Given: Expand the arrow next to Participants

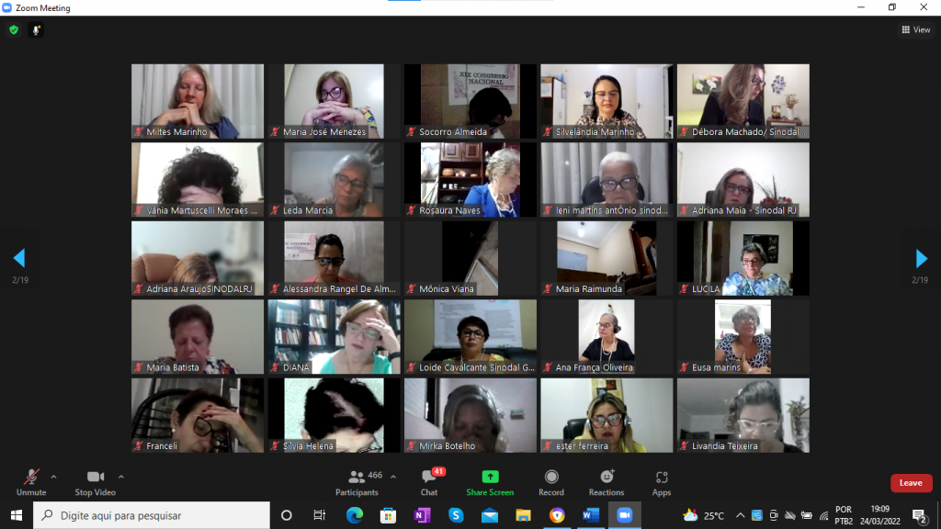Looking at the screenshot, I should (393, 477).
